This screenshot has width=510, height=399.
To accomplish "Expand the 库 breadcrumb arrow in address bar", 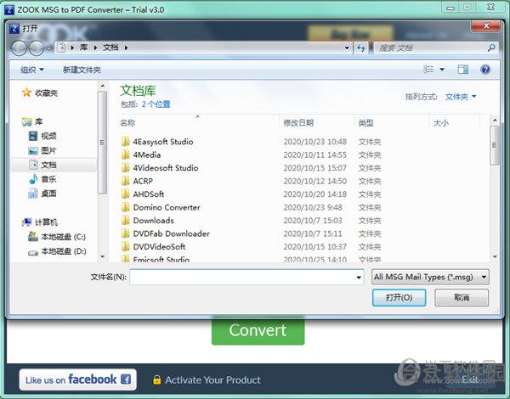I will 95,48.
